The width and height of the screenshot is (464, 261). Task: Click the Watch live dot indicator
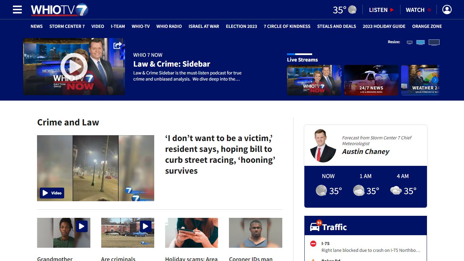coord(429,10)
